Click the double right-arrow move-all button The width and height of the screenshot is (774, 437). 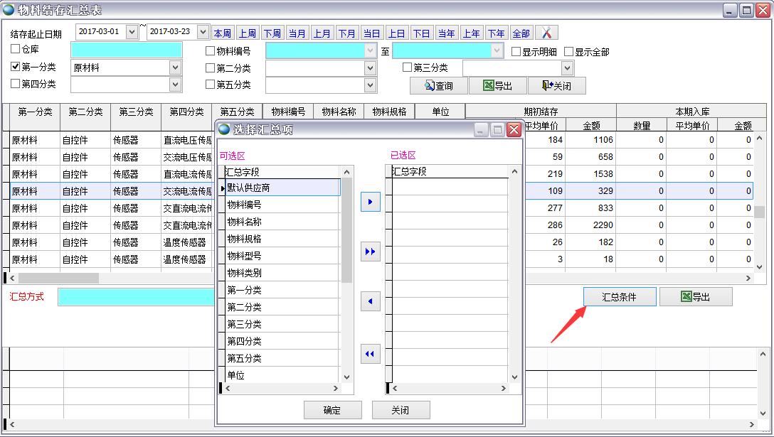(371, 252)
